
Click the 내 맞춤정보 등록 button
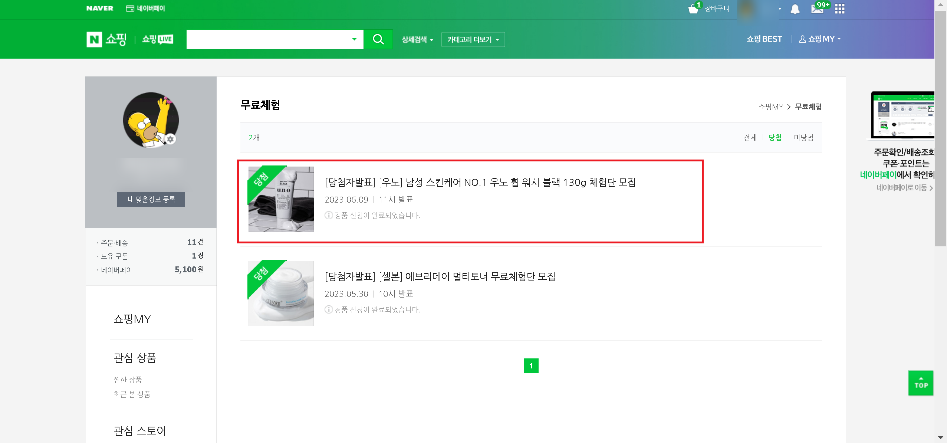(x=151, y=199)
